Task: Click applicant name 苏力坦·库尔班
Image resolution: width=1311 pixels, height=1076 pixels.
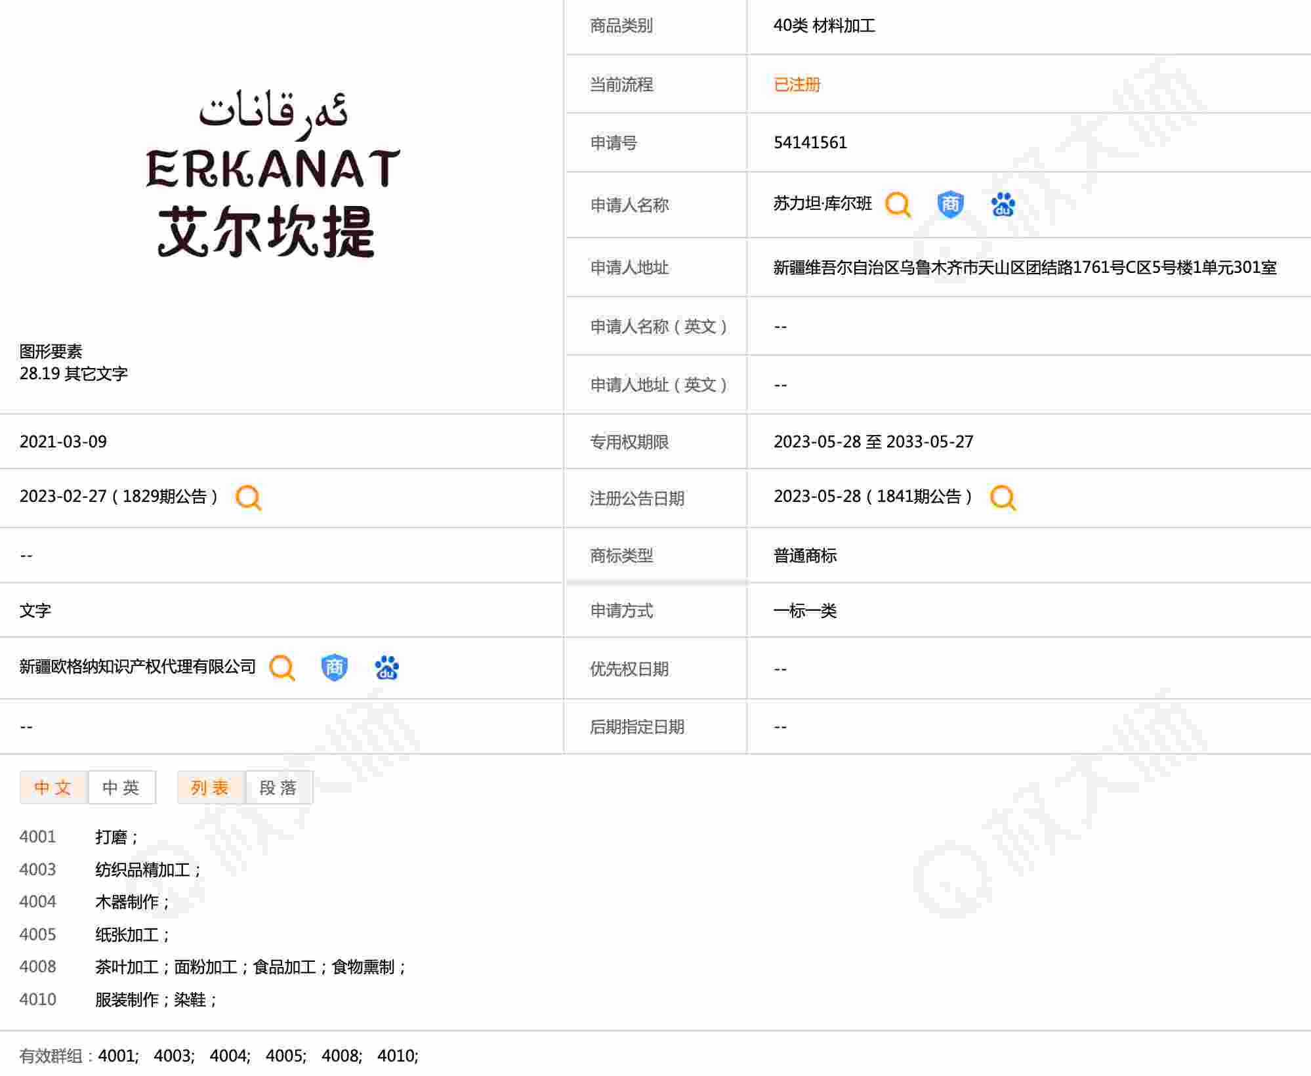Action: [x=822, y=203]
